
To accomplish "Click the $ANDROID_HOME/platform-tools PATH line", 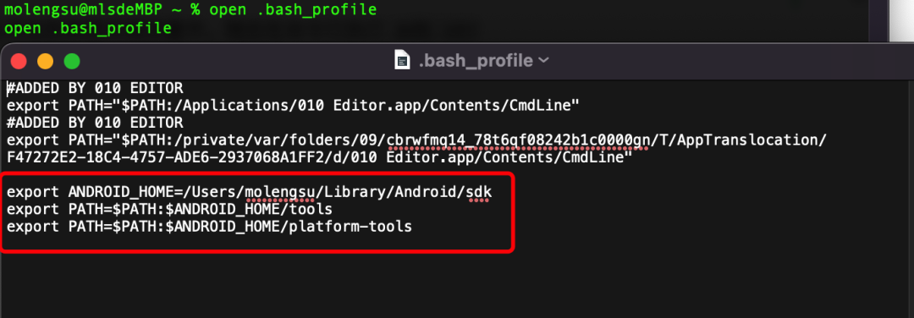I will click(x=209, y=226).
